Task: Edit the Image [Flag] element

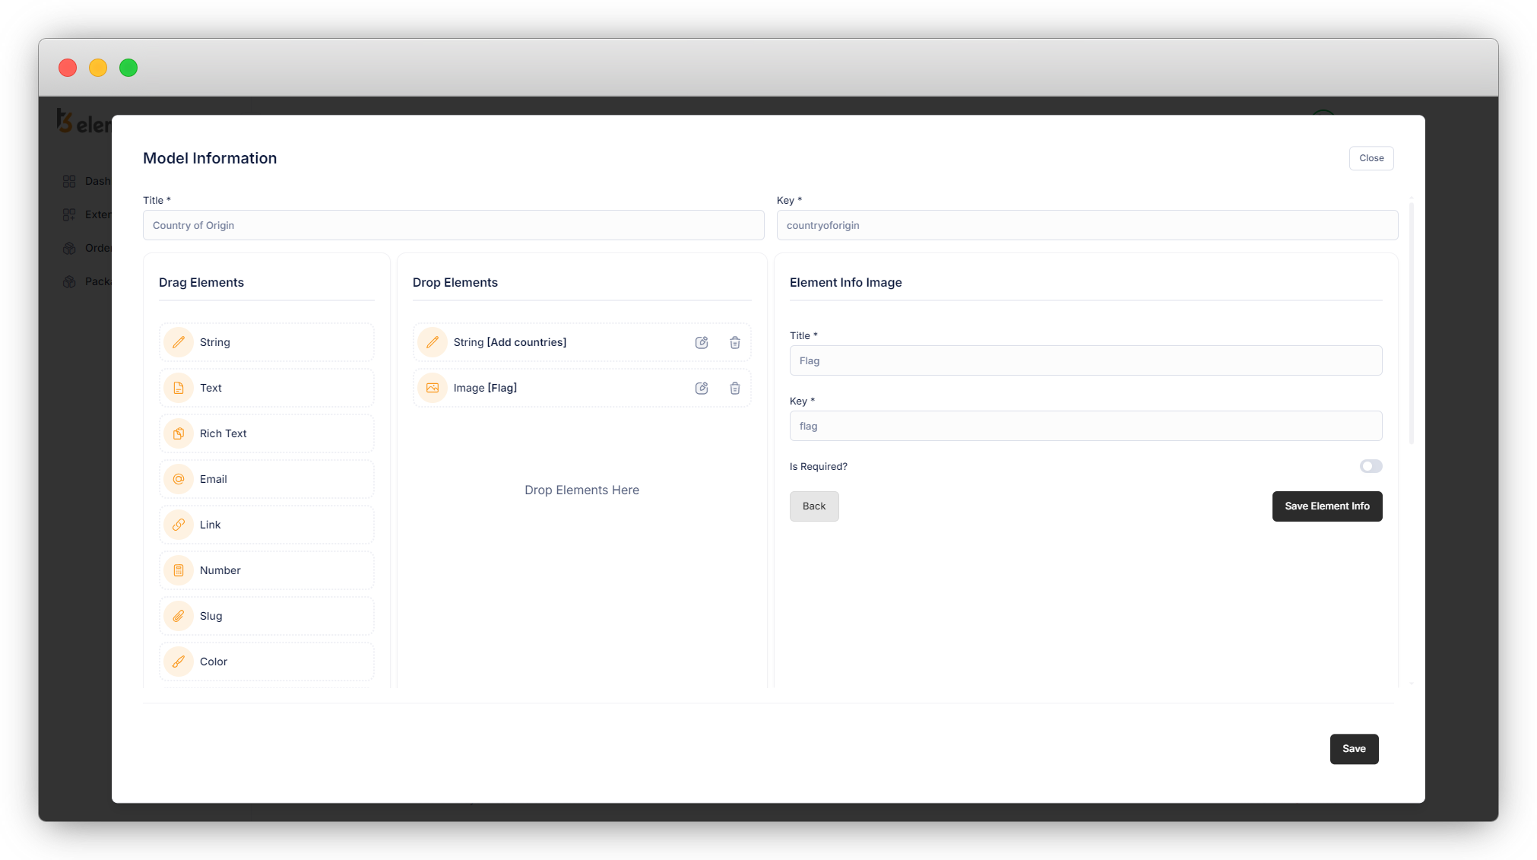Action: point(702,388)
